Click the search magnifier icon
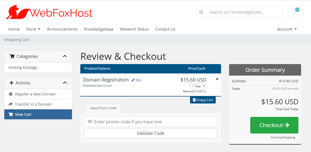 pos(201,12)
